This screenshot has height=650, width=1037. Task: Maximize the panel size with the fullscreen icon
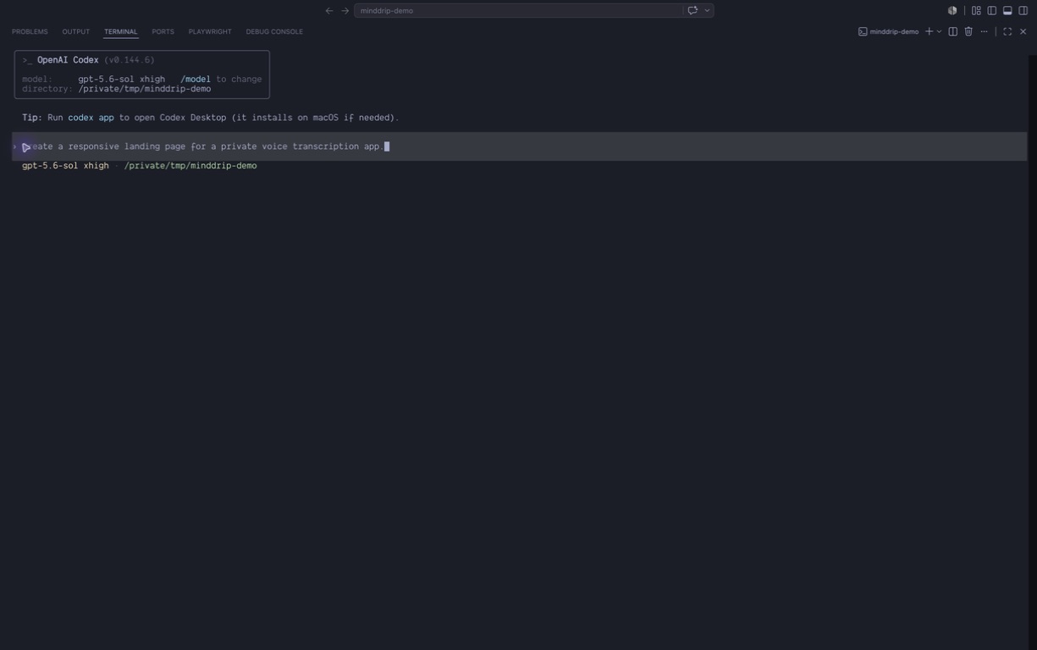pyautogui.click(x=1007, y=31)
